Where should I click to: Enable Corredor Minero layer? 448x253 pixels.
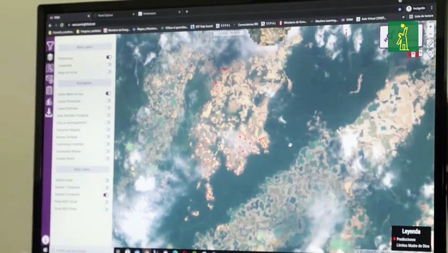coord(107,158)
